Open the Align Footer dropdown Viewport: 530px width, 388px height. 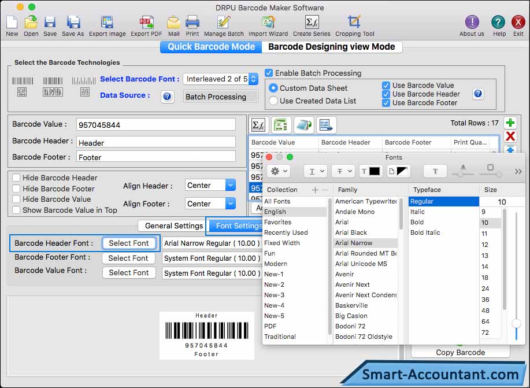click(210, 204)
